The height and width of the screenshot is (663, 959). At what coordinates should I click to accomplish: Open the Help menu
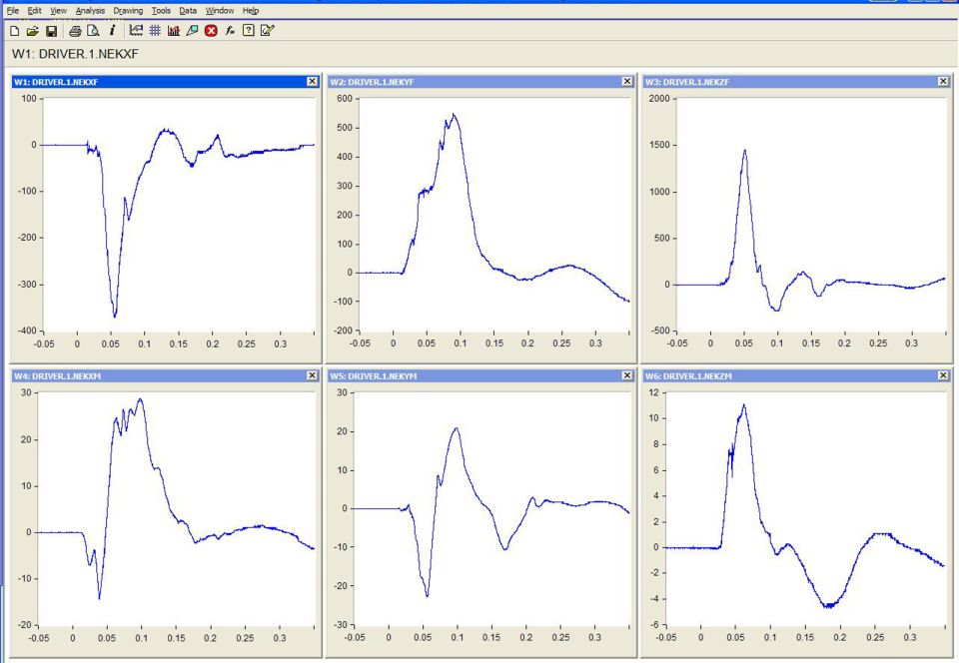(x=251, y=11)
